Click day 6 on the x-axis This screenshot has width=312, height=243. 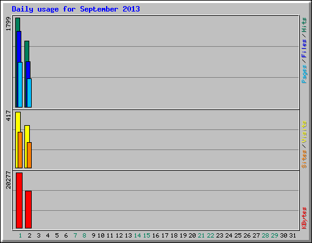66,236
